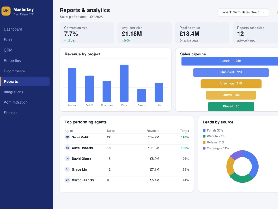This screenshot has width=278, height=209.
Task: Click the blue Portals legend swatch
Action: click(x=204, y=130)
